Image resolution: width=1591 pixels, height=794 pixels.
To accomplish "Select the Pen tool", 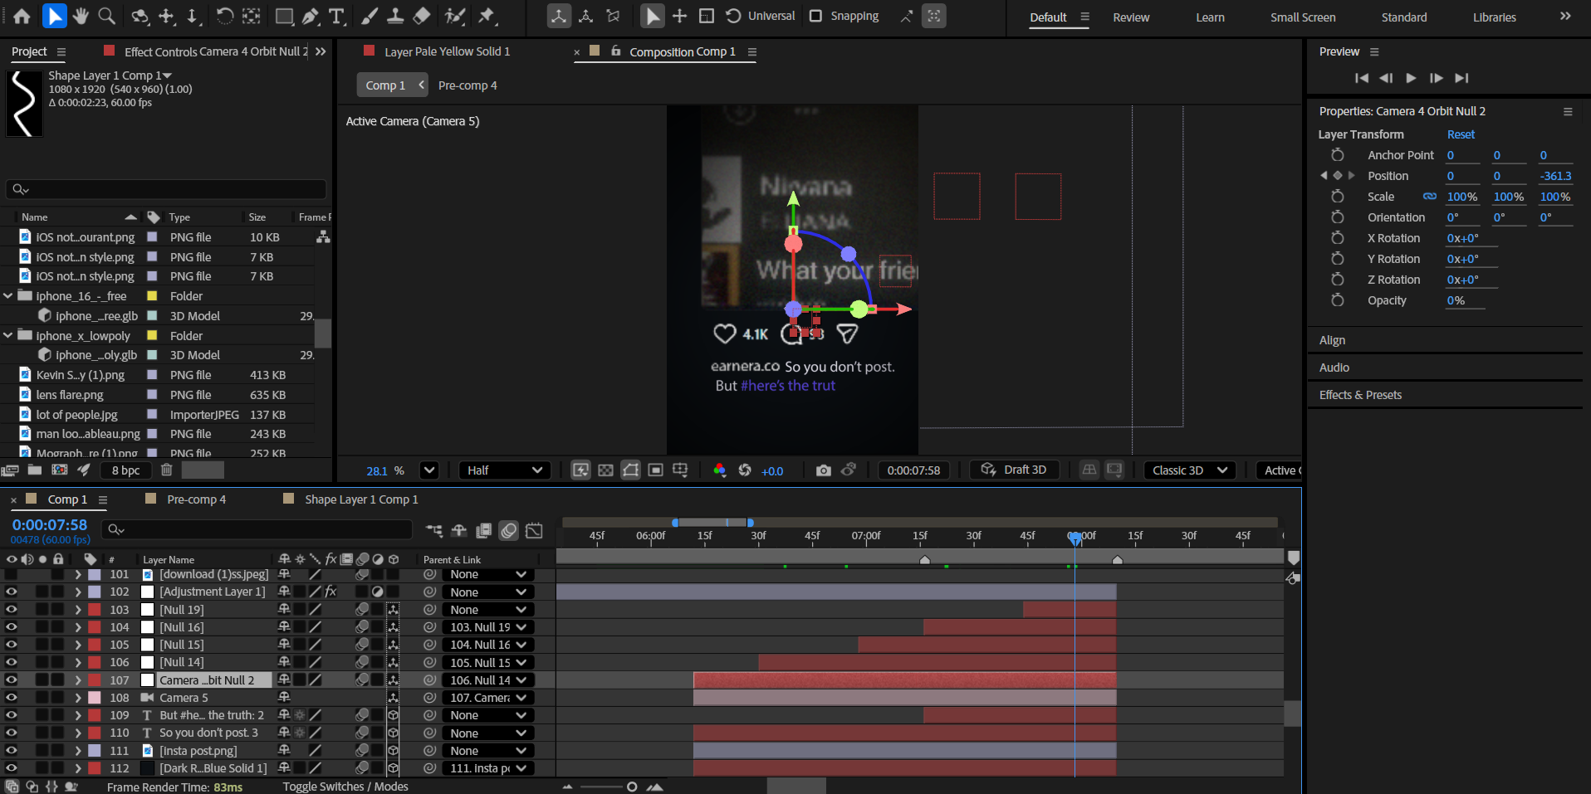I will pos(311,16).
